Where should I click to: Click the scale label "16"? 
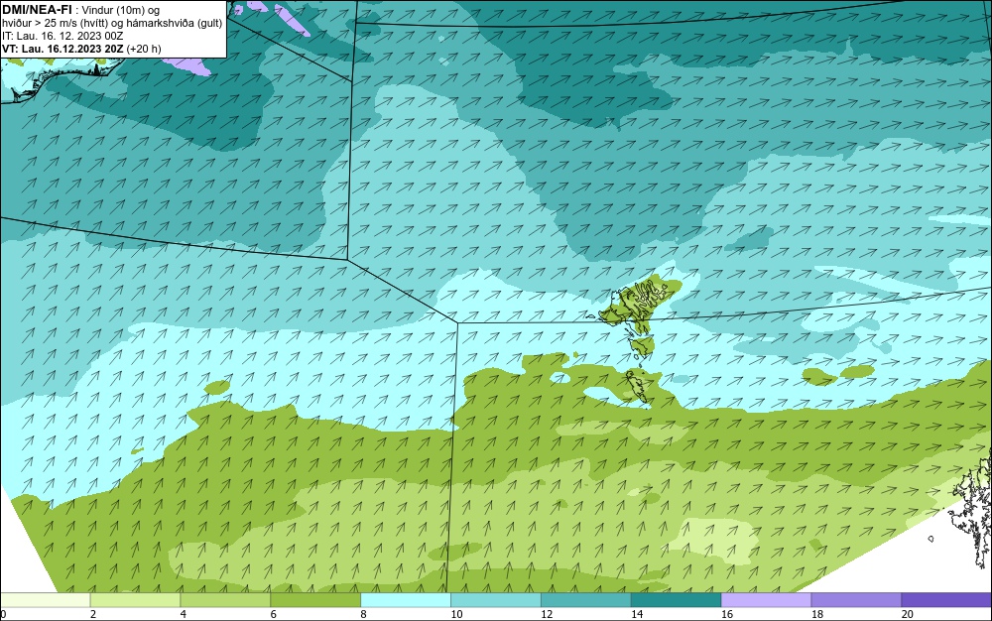(727, 614)
